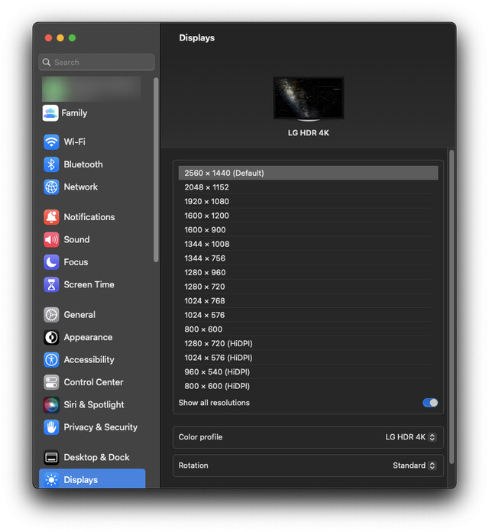Select the Network globe icon
The width and height of the screenshot is (489, 532).
[51, 187]
